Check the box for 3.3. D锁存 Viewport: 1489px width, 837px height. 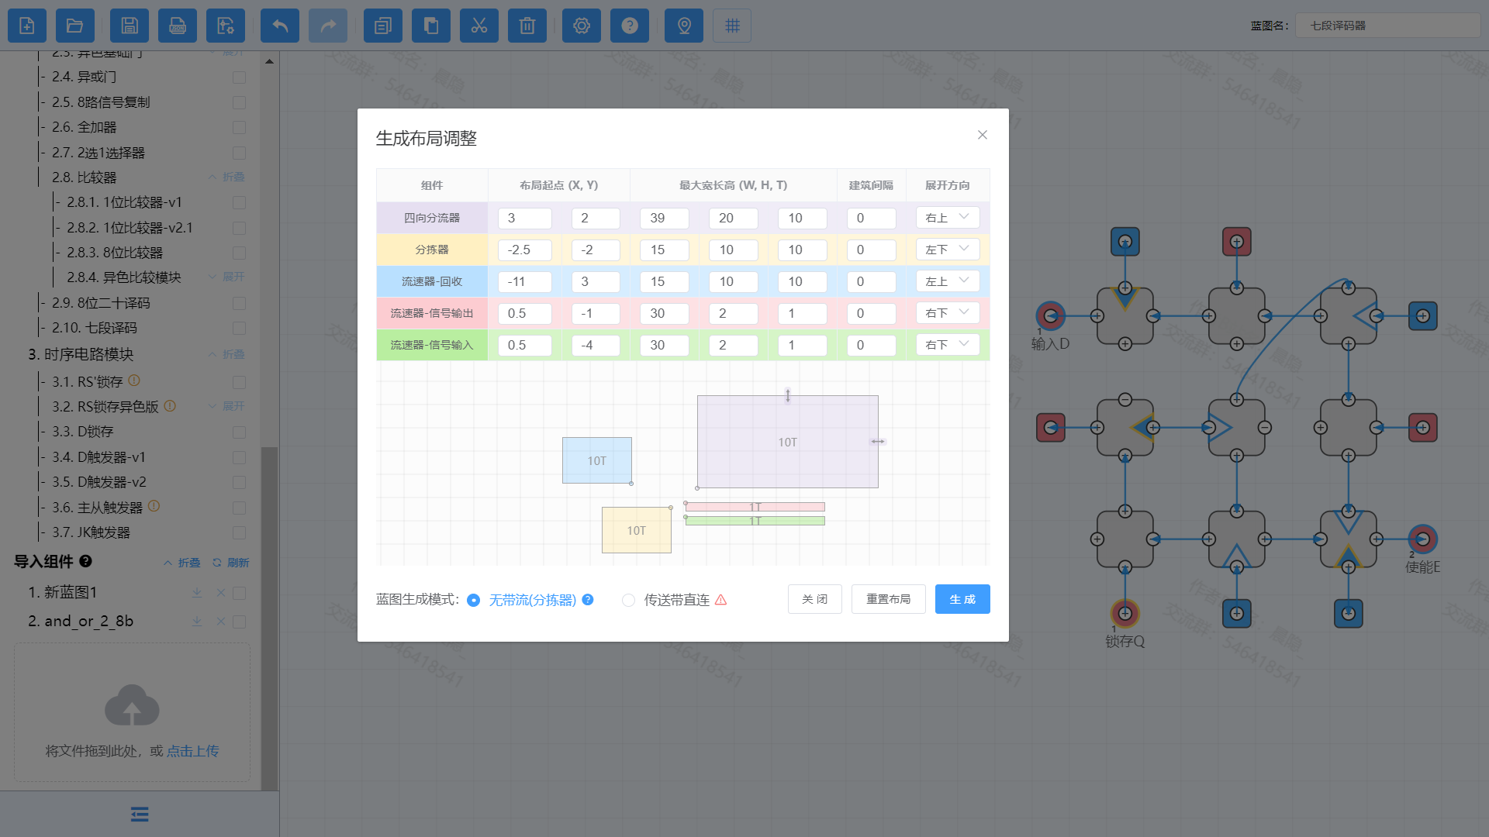click(x=239, y=432)
